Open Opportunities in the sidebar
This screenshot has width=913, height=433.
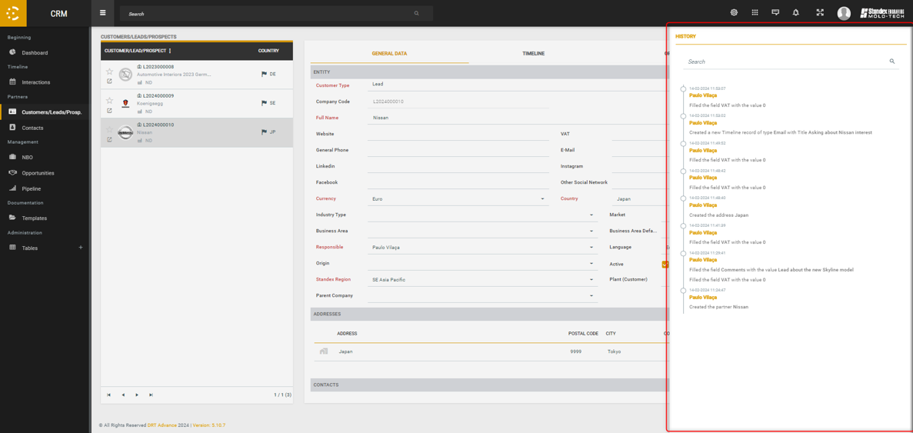coord(38,173)
